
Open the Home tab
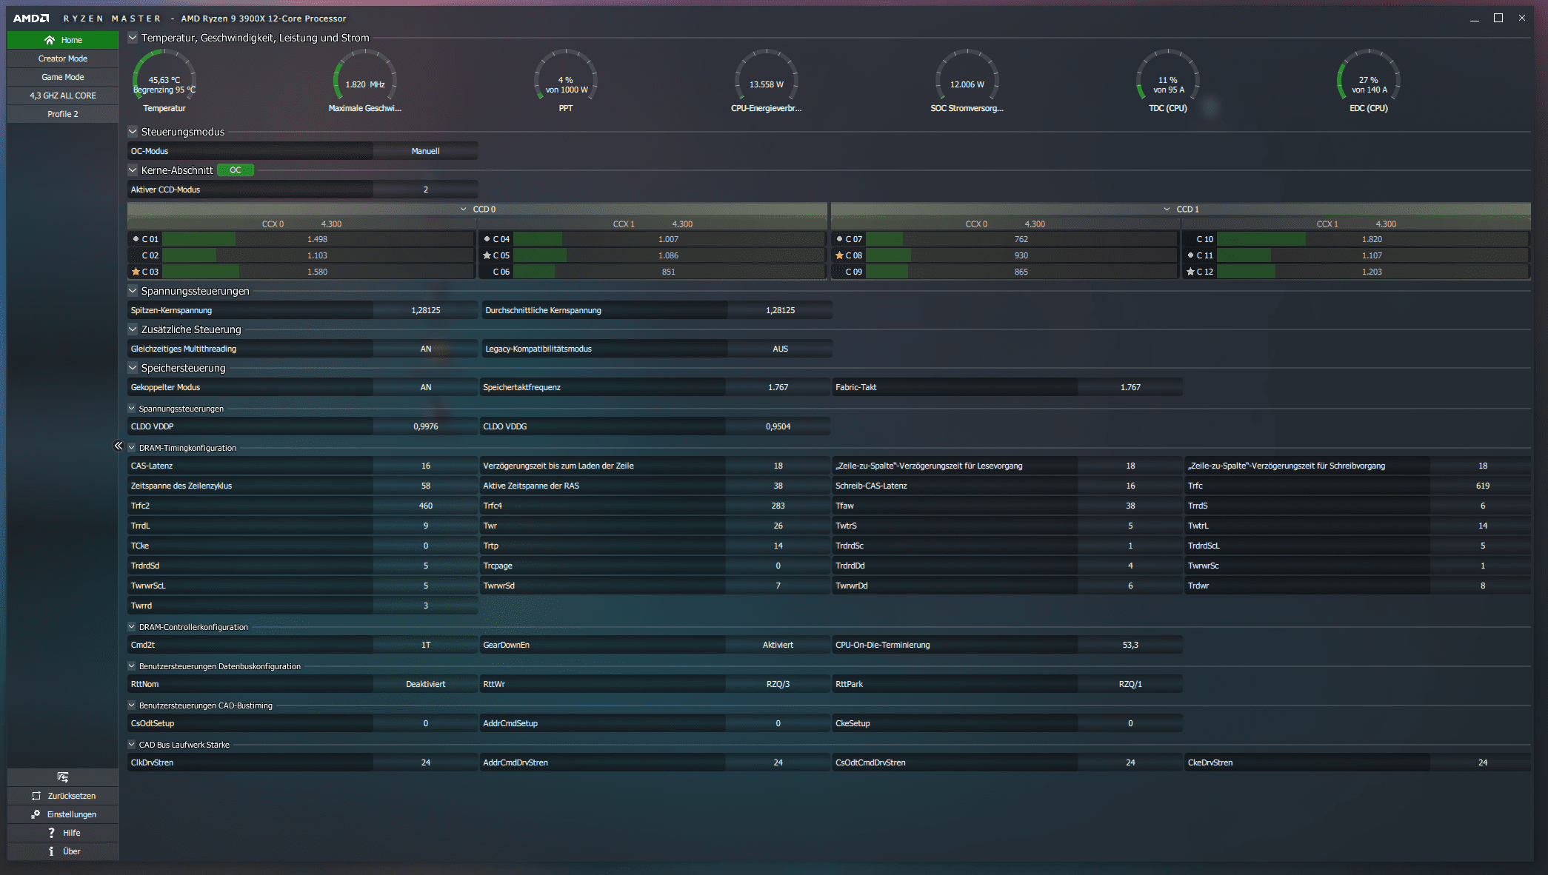coord(63,40)
